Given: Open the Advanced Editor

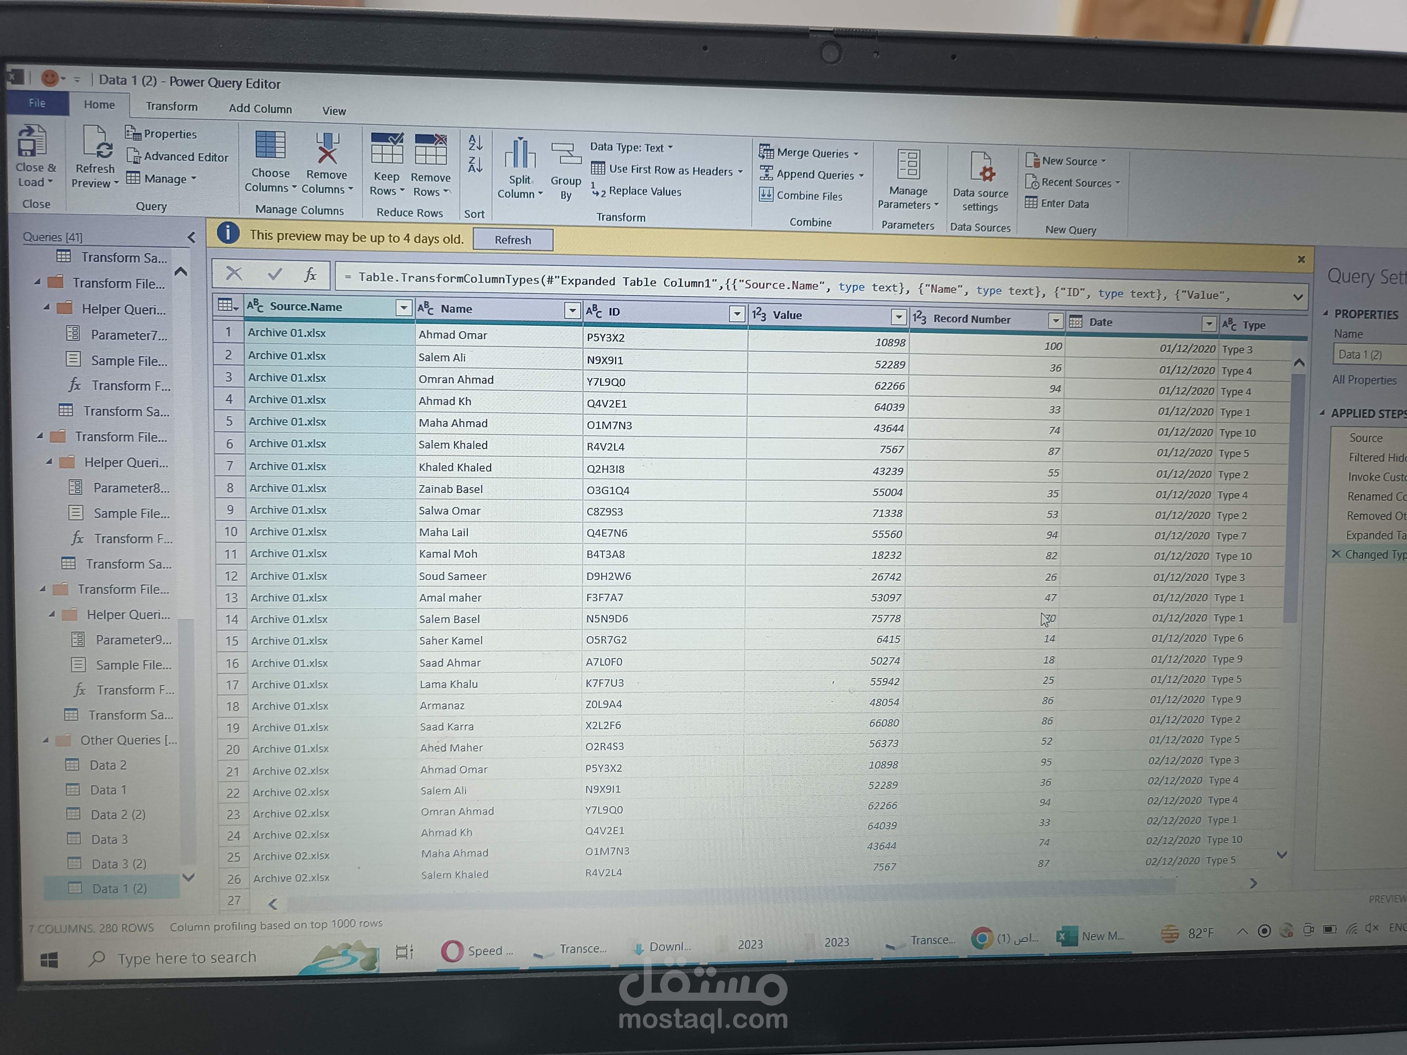Looking at the screenshot, I should (178, 156).
